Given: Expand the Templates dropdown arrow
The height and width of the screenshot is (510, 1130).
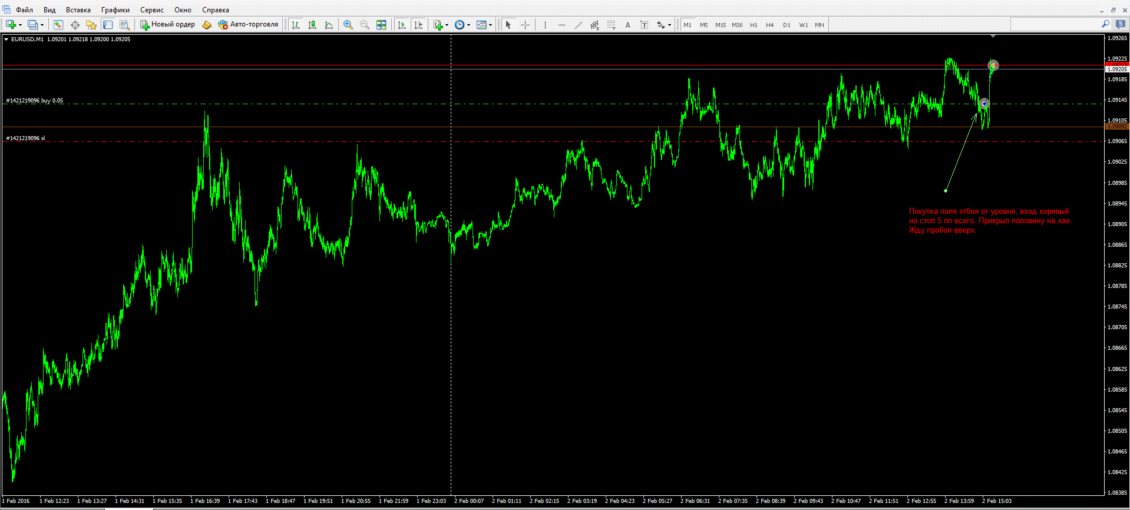Looking at the screenshot, I should 491,25.
